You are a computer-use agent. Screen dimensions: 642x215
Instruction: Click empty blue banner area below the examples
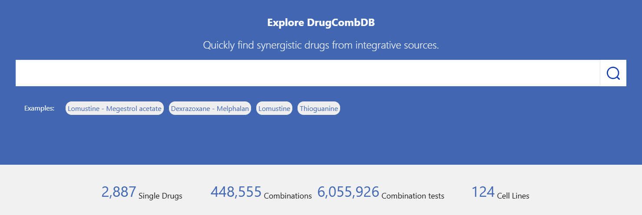(x=321, y=141)
